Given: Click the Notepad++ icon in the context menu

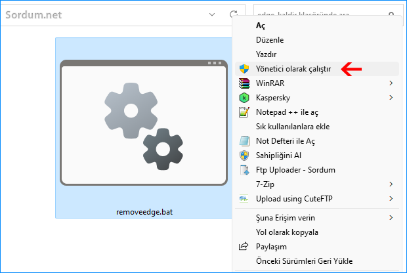Looking at the screenshot, I should [244, 112].
